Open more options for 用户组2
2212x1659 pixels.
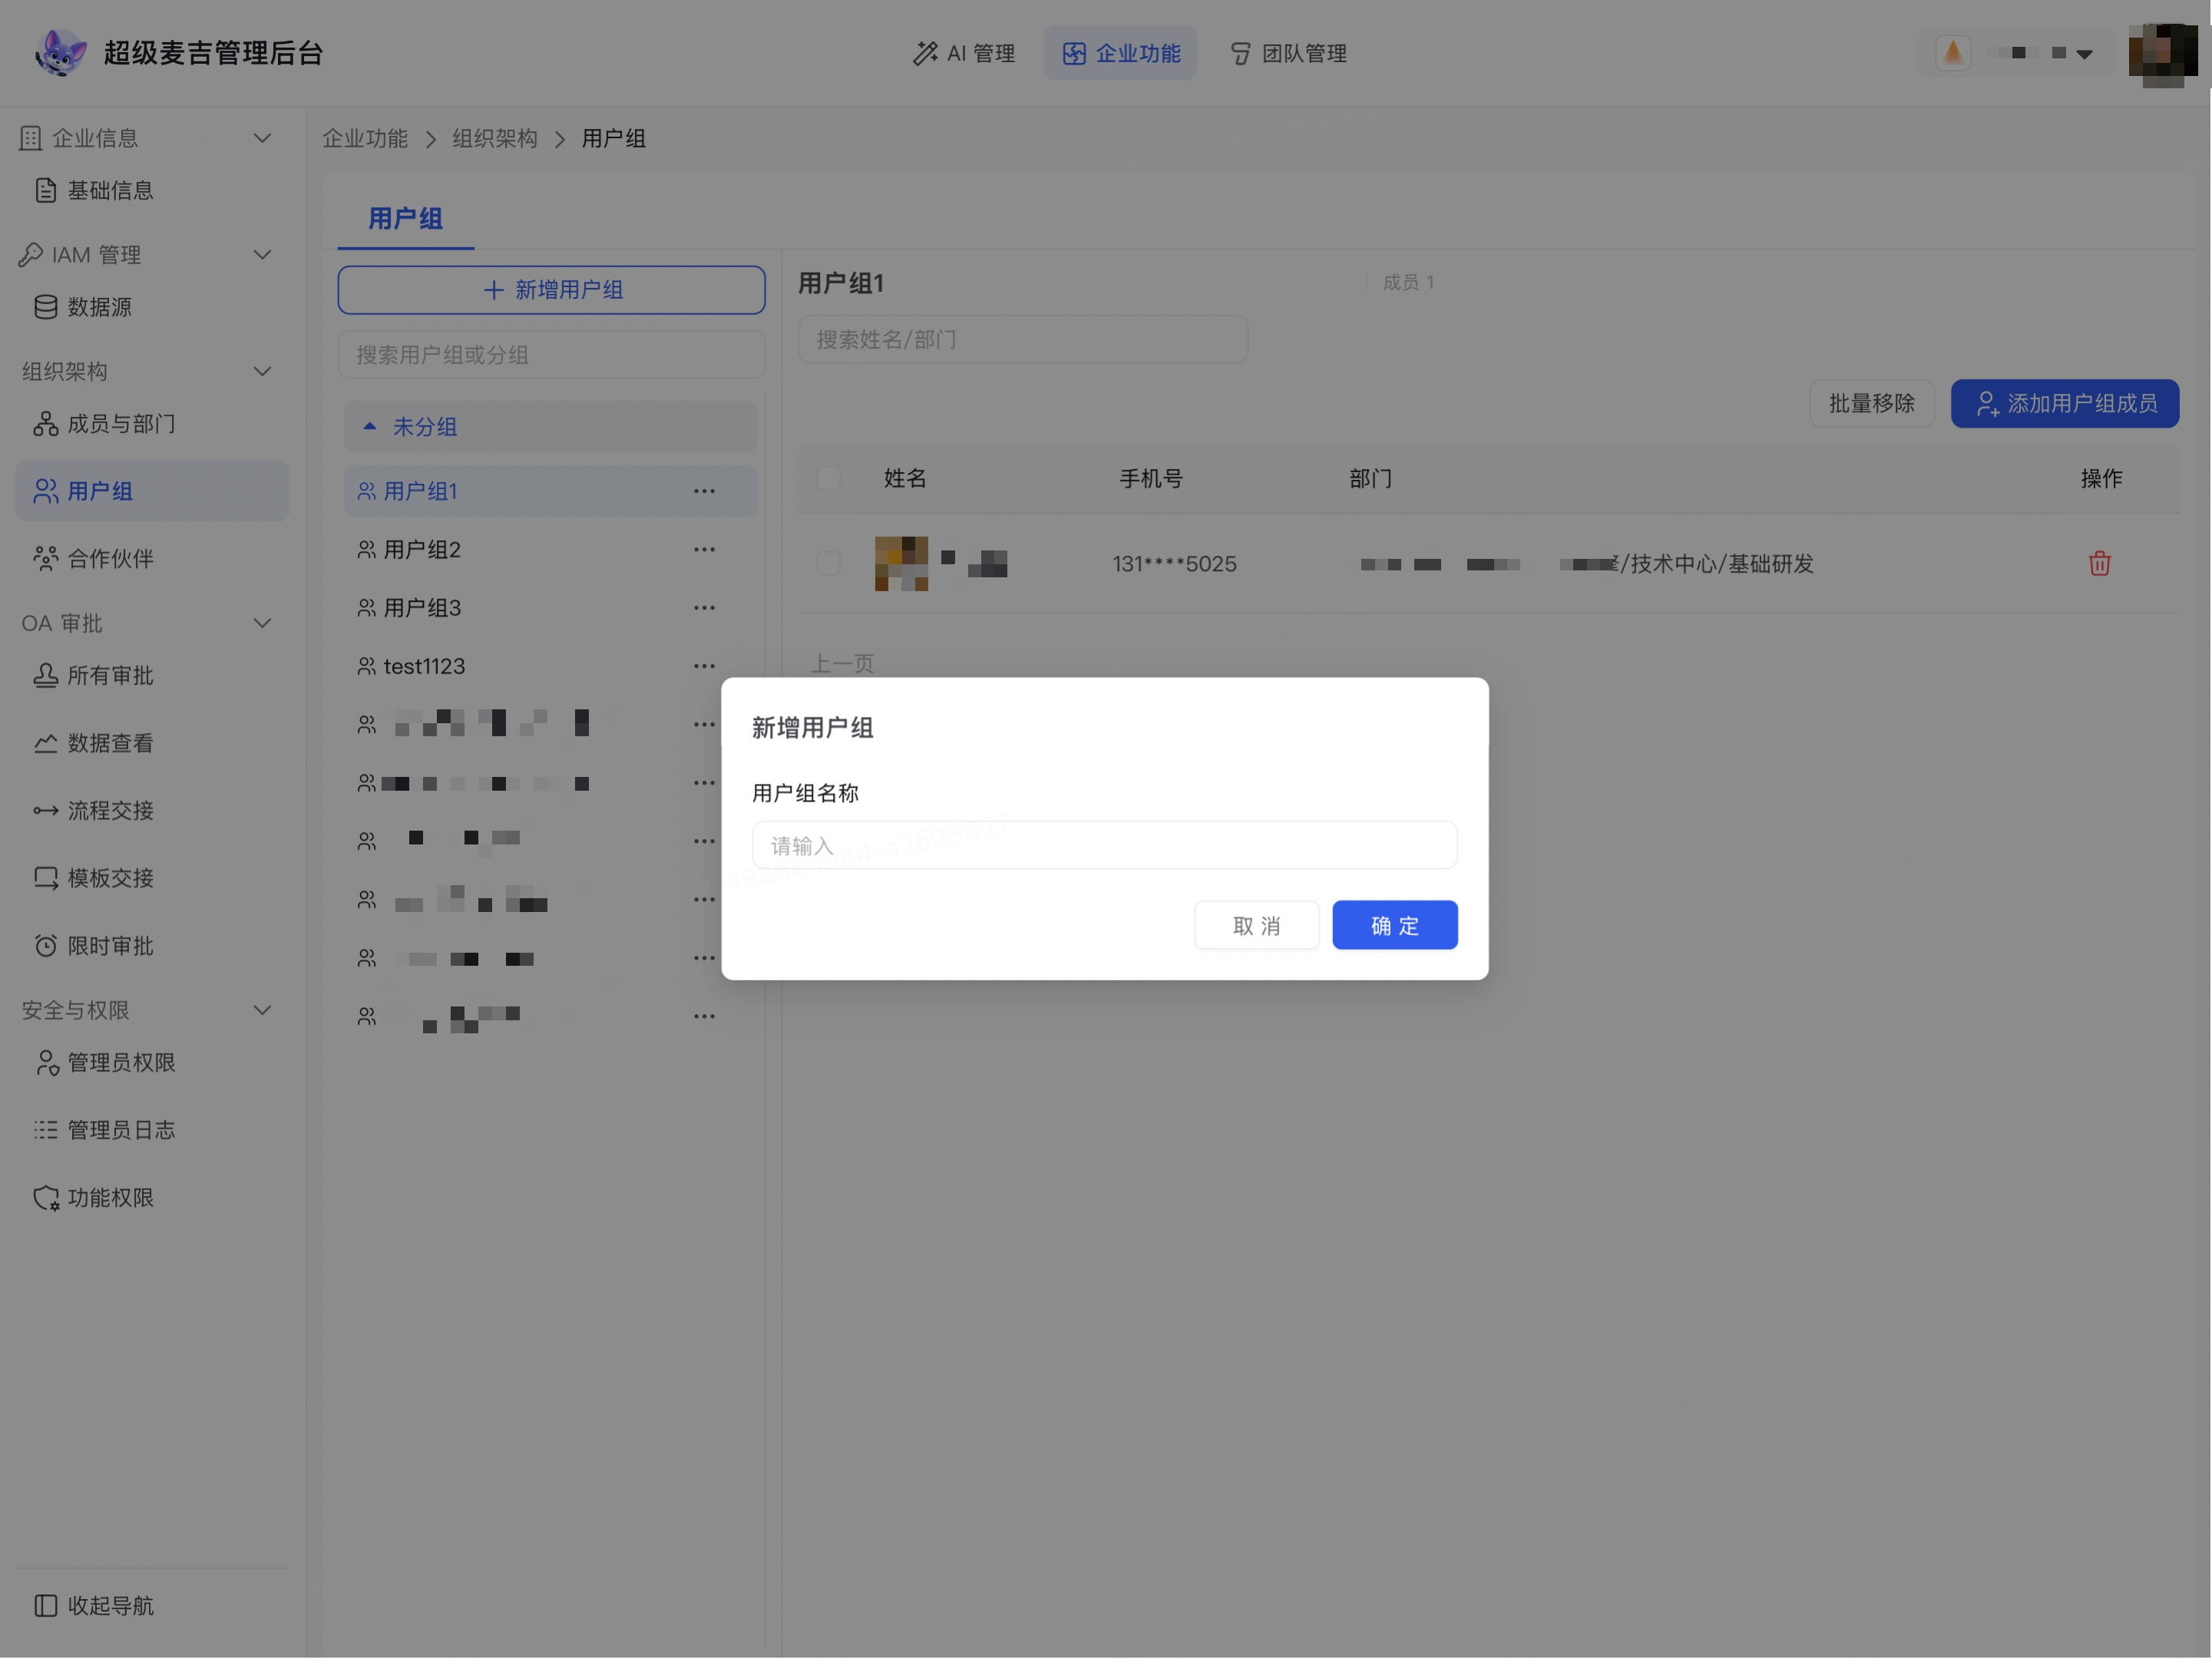704,550
